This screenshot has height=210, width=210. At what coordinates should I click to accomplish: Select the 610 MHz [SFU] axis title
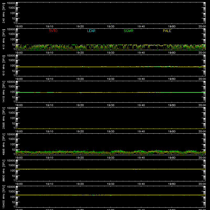pyautogui.click(x=4, y=65)
